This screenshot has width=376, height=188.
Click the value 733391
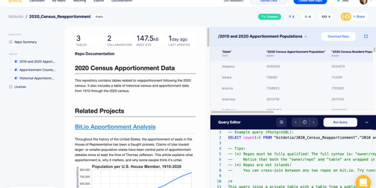click(337, 78)
